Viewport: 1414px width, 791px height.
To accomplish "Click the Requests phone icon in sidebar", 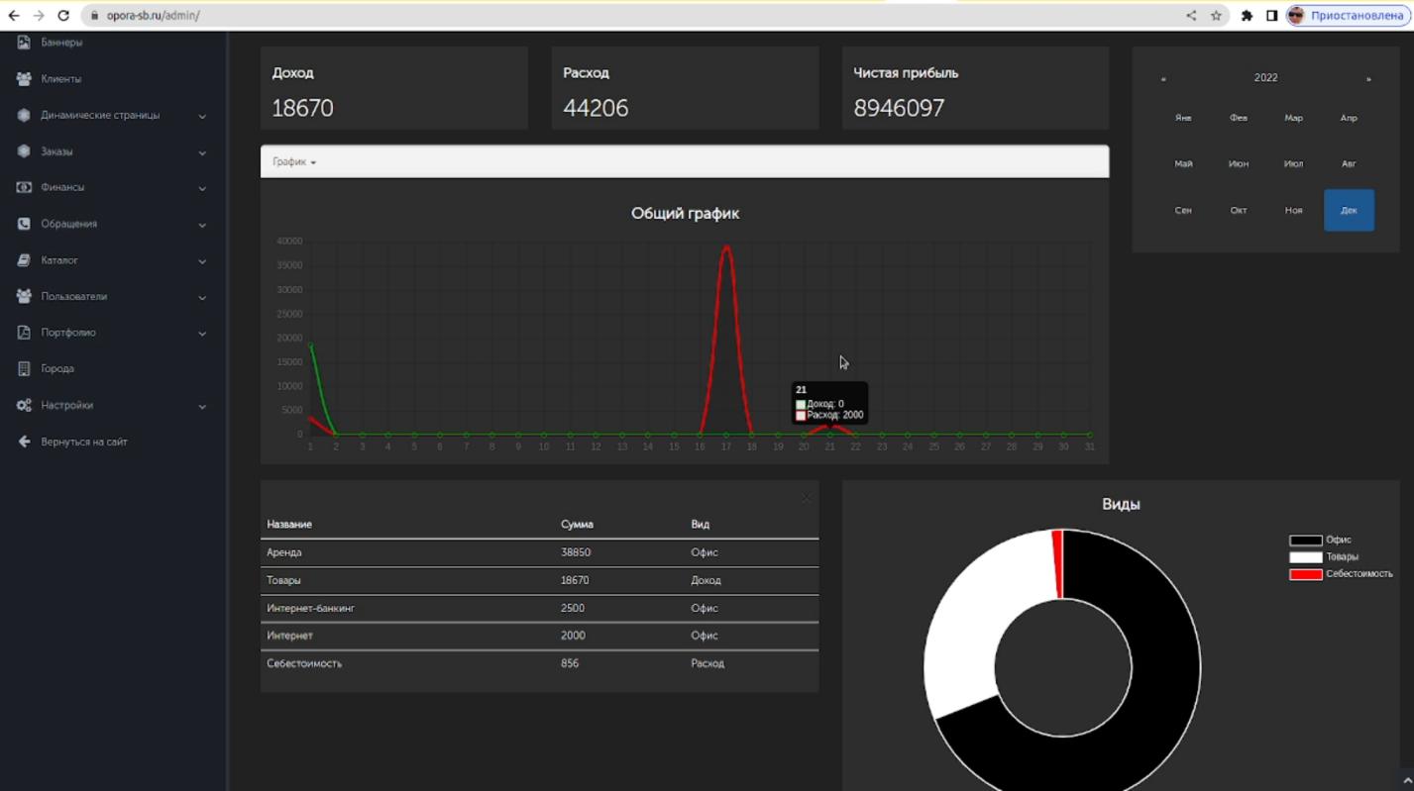I will click(x=24, y=224).
